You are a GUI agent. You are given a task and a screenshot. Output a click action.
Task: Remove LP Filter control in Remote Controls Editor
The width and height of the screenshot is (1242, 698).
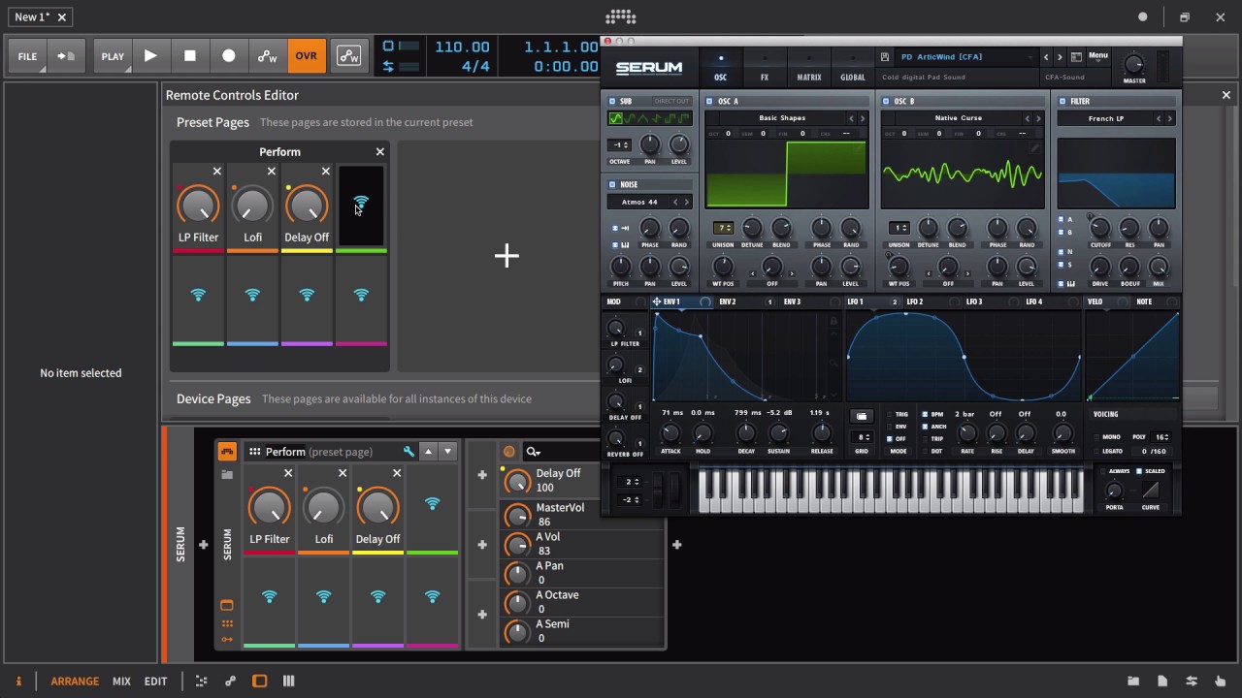click(217, 172)
